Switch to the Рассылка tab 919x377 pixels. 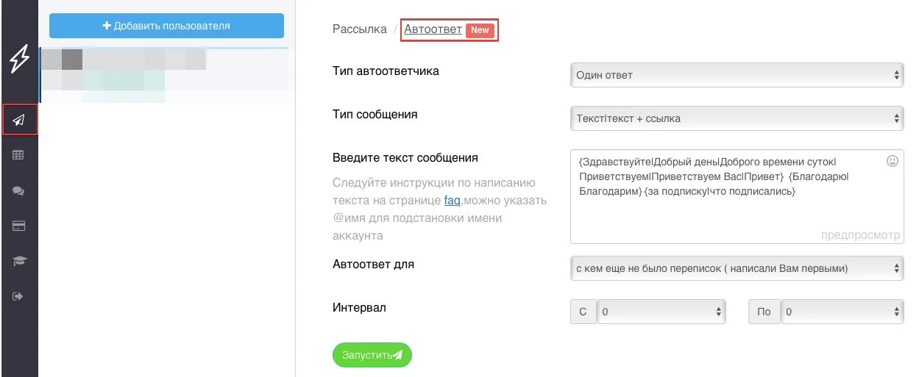(x=359, y=29)
